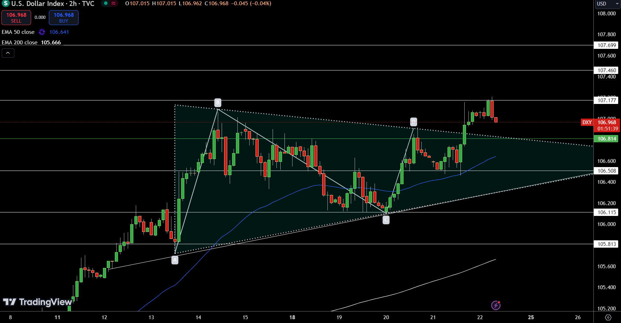
Task: Click the green 106.814 price label
Action: coord(606,139)
